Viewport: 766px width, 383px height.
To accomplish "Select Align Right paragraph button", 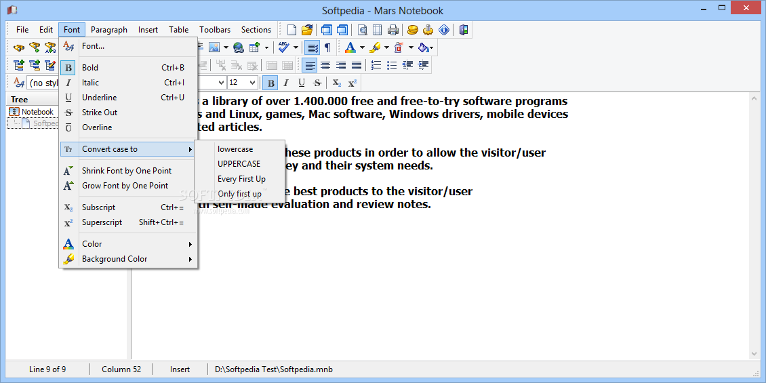I will coord(341,65).
